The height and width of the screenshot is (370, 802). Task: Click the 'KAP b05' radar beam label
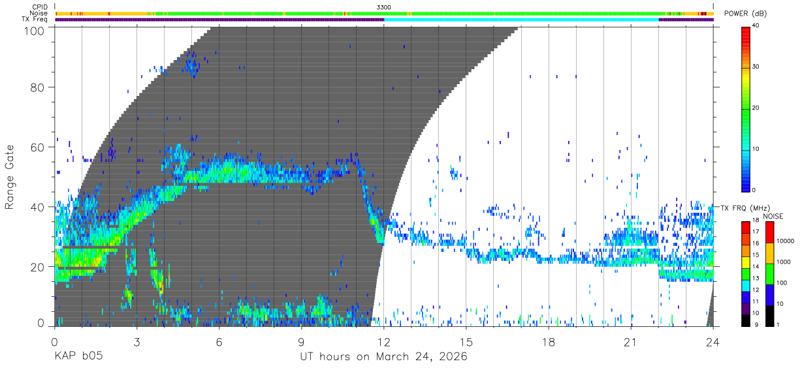click(78, 357)
